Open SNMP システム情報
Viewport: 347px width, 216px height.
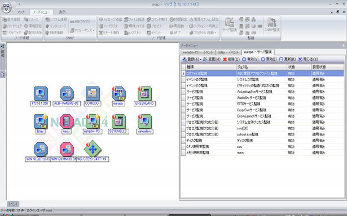(x=56, y=20)
